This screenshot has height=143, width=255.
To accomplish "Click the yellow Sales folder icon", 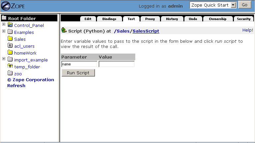I will (10, 39).
